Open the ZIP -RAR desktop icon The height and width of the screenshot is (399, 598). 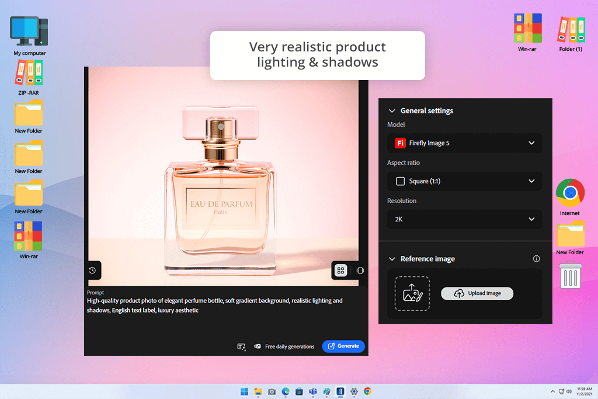29,78
